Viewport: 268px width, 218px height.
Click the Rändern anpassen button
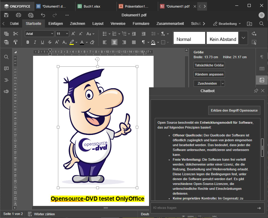click(x=209, y=74)
